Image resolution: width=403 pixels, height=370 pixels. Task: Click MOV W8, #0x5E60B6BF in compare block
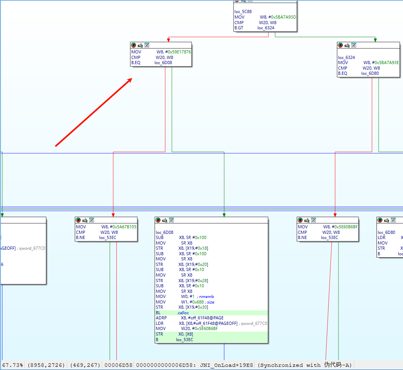pos(328,227)
